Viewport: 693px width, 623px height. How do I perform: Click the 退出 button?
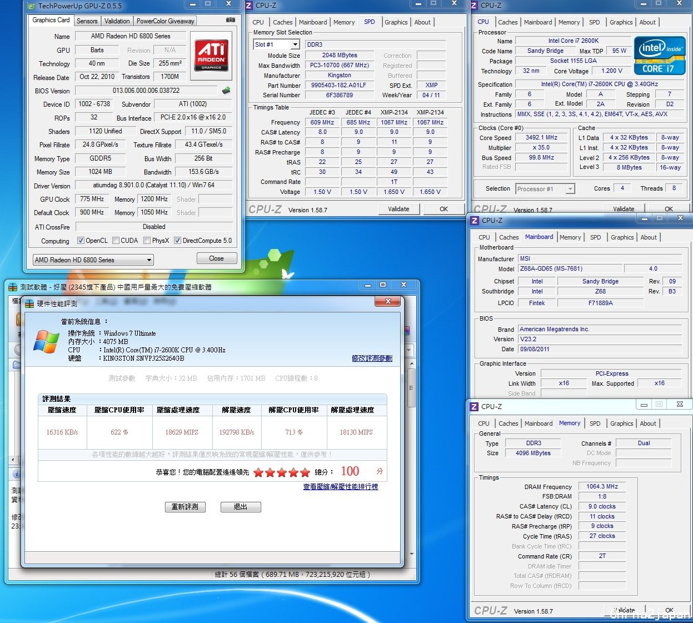(x=241, y=507)
